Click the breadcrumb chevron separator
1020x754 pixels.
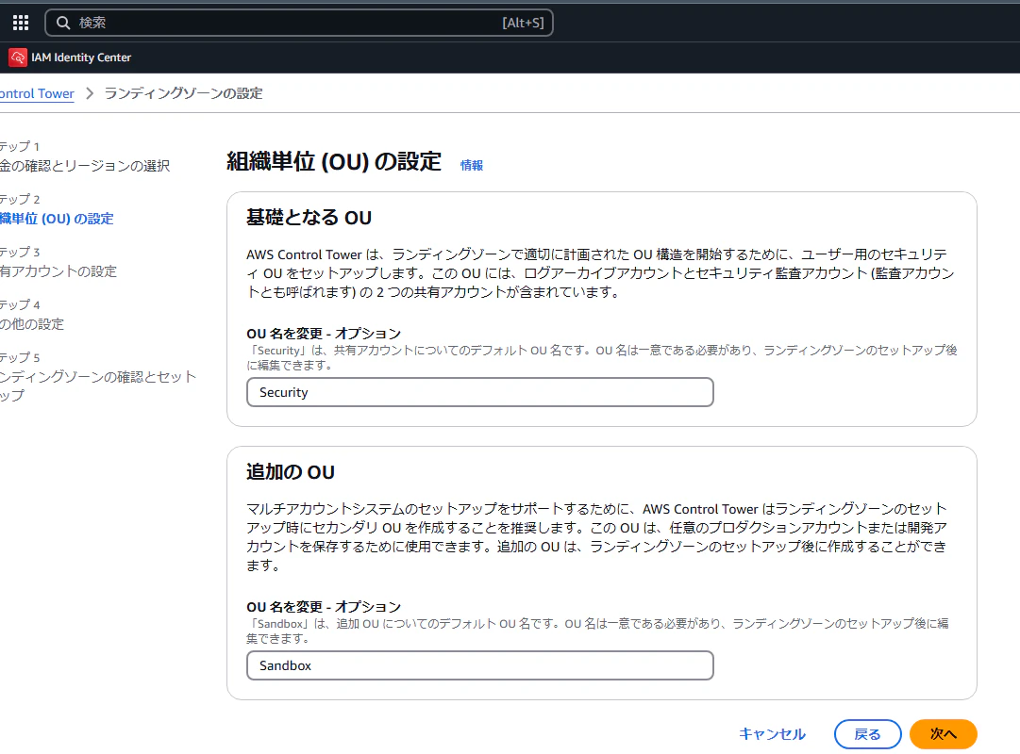click(90, 93)
